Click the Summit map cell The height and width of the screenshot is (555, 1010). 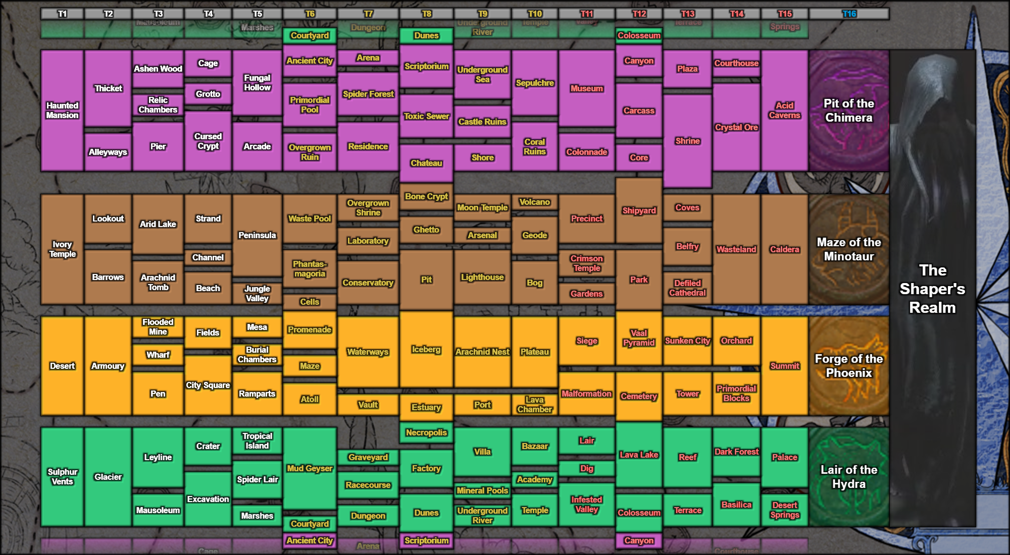tap(784, 366)
